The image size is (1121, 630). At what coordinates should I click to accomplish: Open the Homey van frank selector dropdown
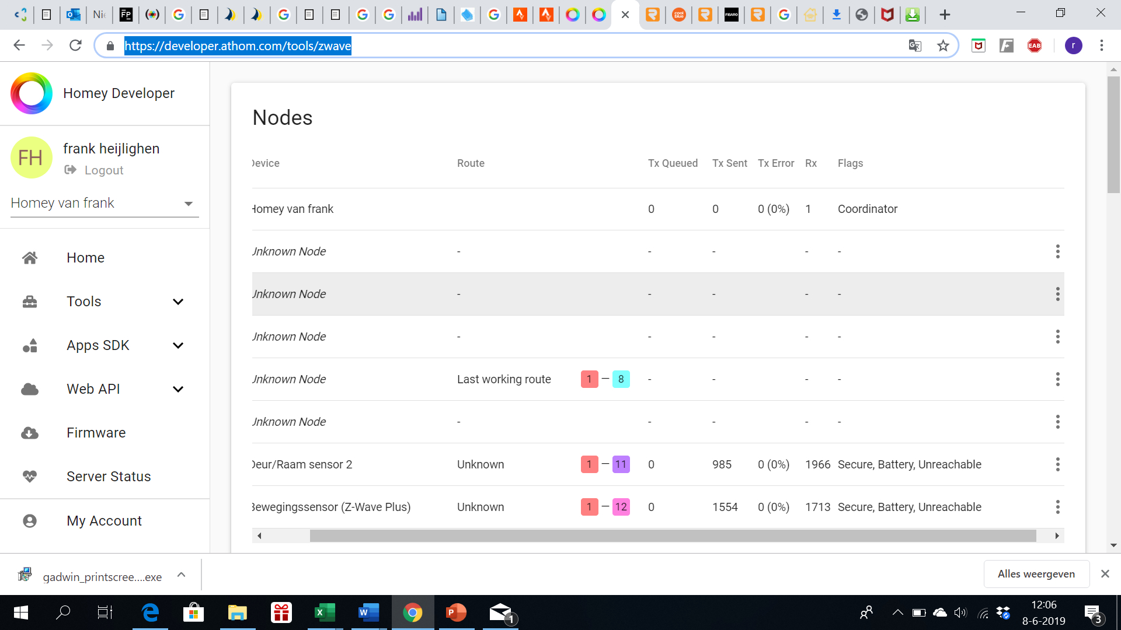tap(105, 203)
